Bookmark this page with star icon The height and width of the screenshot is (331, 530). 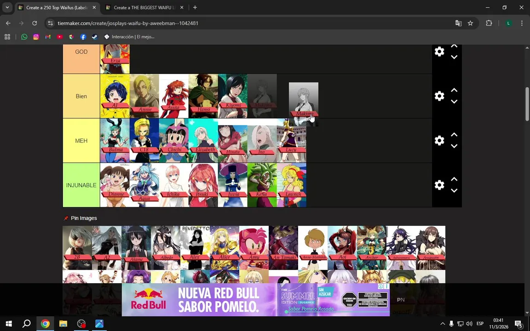(470, 23)
